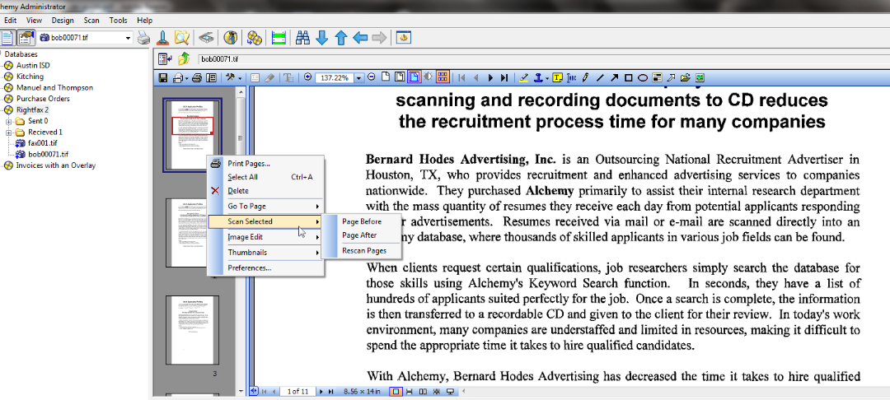Screen dimensions: 890x400
Task: Open the zoom percentage dropdown arrow
Action: point(358,78)
